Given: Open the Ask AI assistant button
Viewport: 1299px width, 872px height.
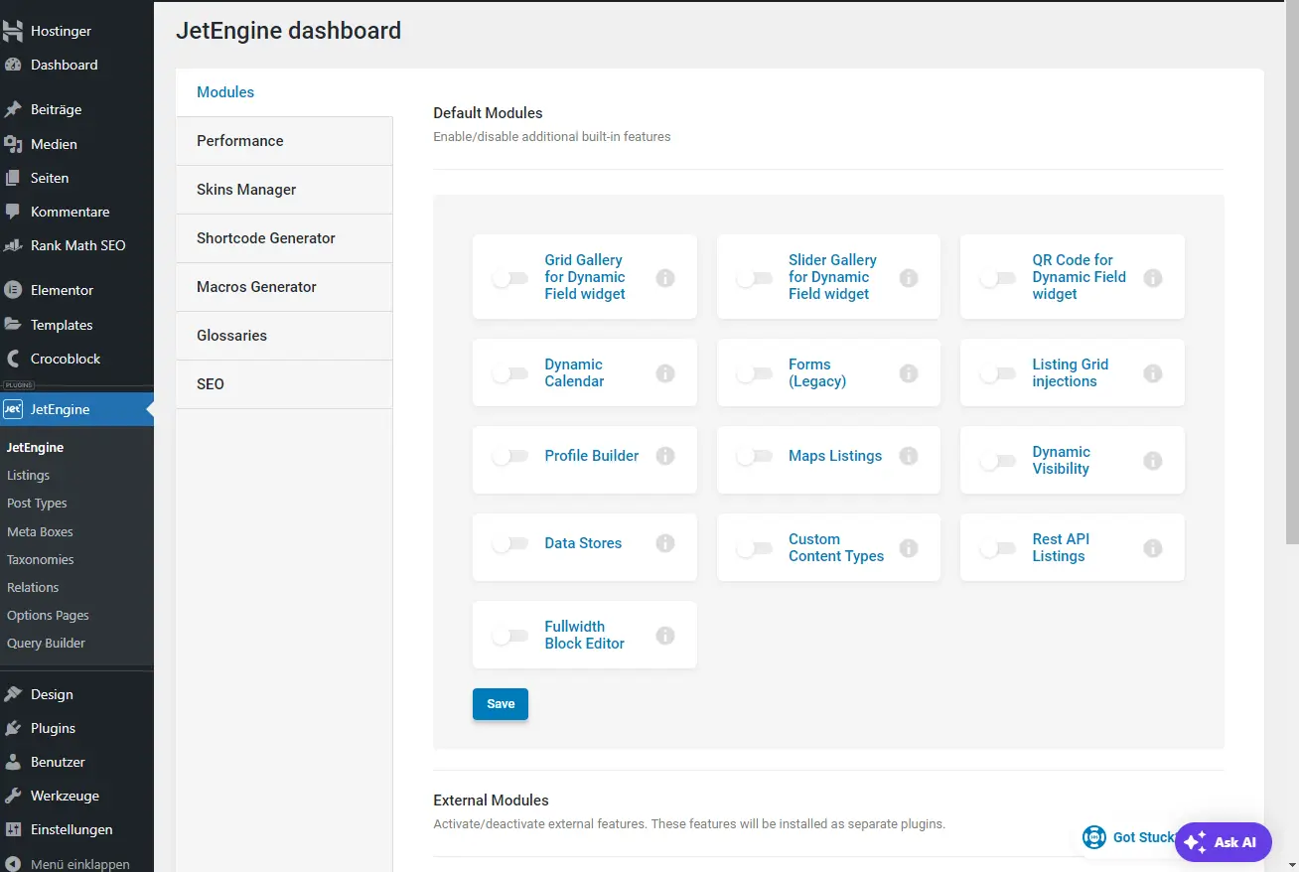Looking at the screenshot, I should (x=1223, y=842).
